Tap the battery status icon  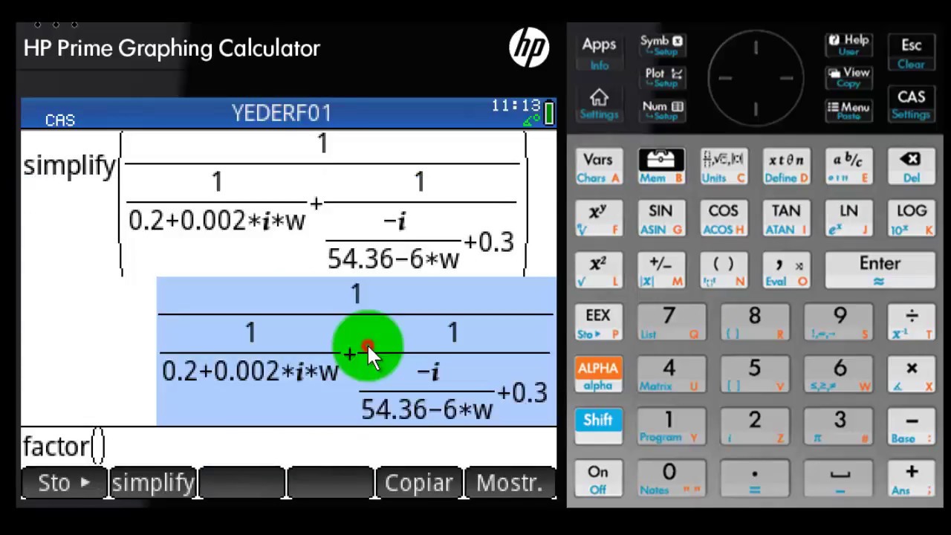pos(549,113)
